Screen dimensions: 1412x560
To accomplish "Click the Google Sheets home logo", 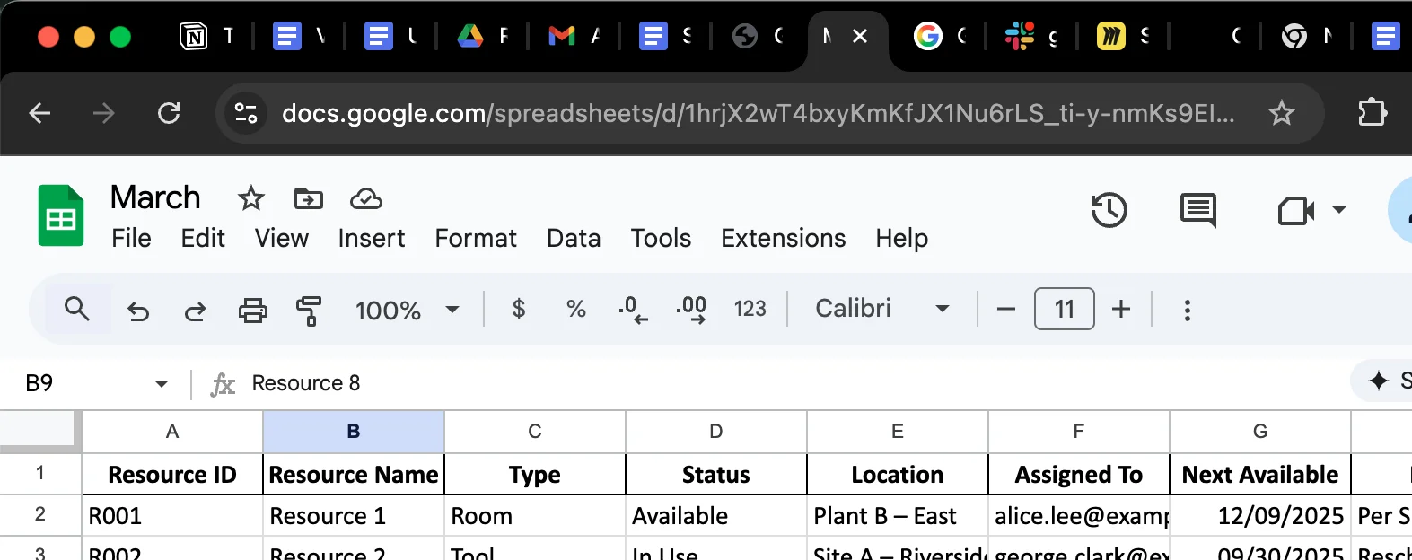I will [61, 215].
